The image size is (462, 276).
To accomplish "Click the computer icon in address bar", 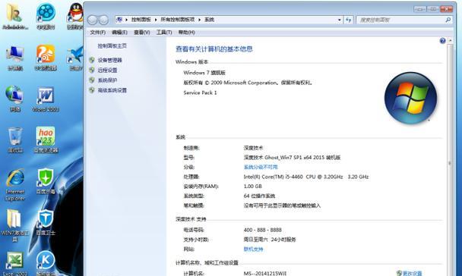I will pos(119,20).
